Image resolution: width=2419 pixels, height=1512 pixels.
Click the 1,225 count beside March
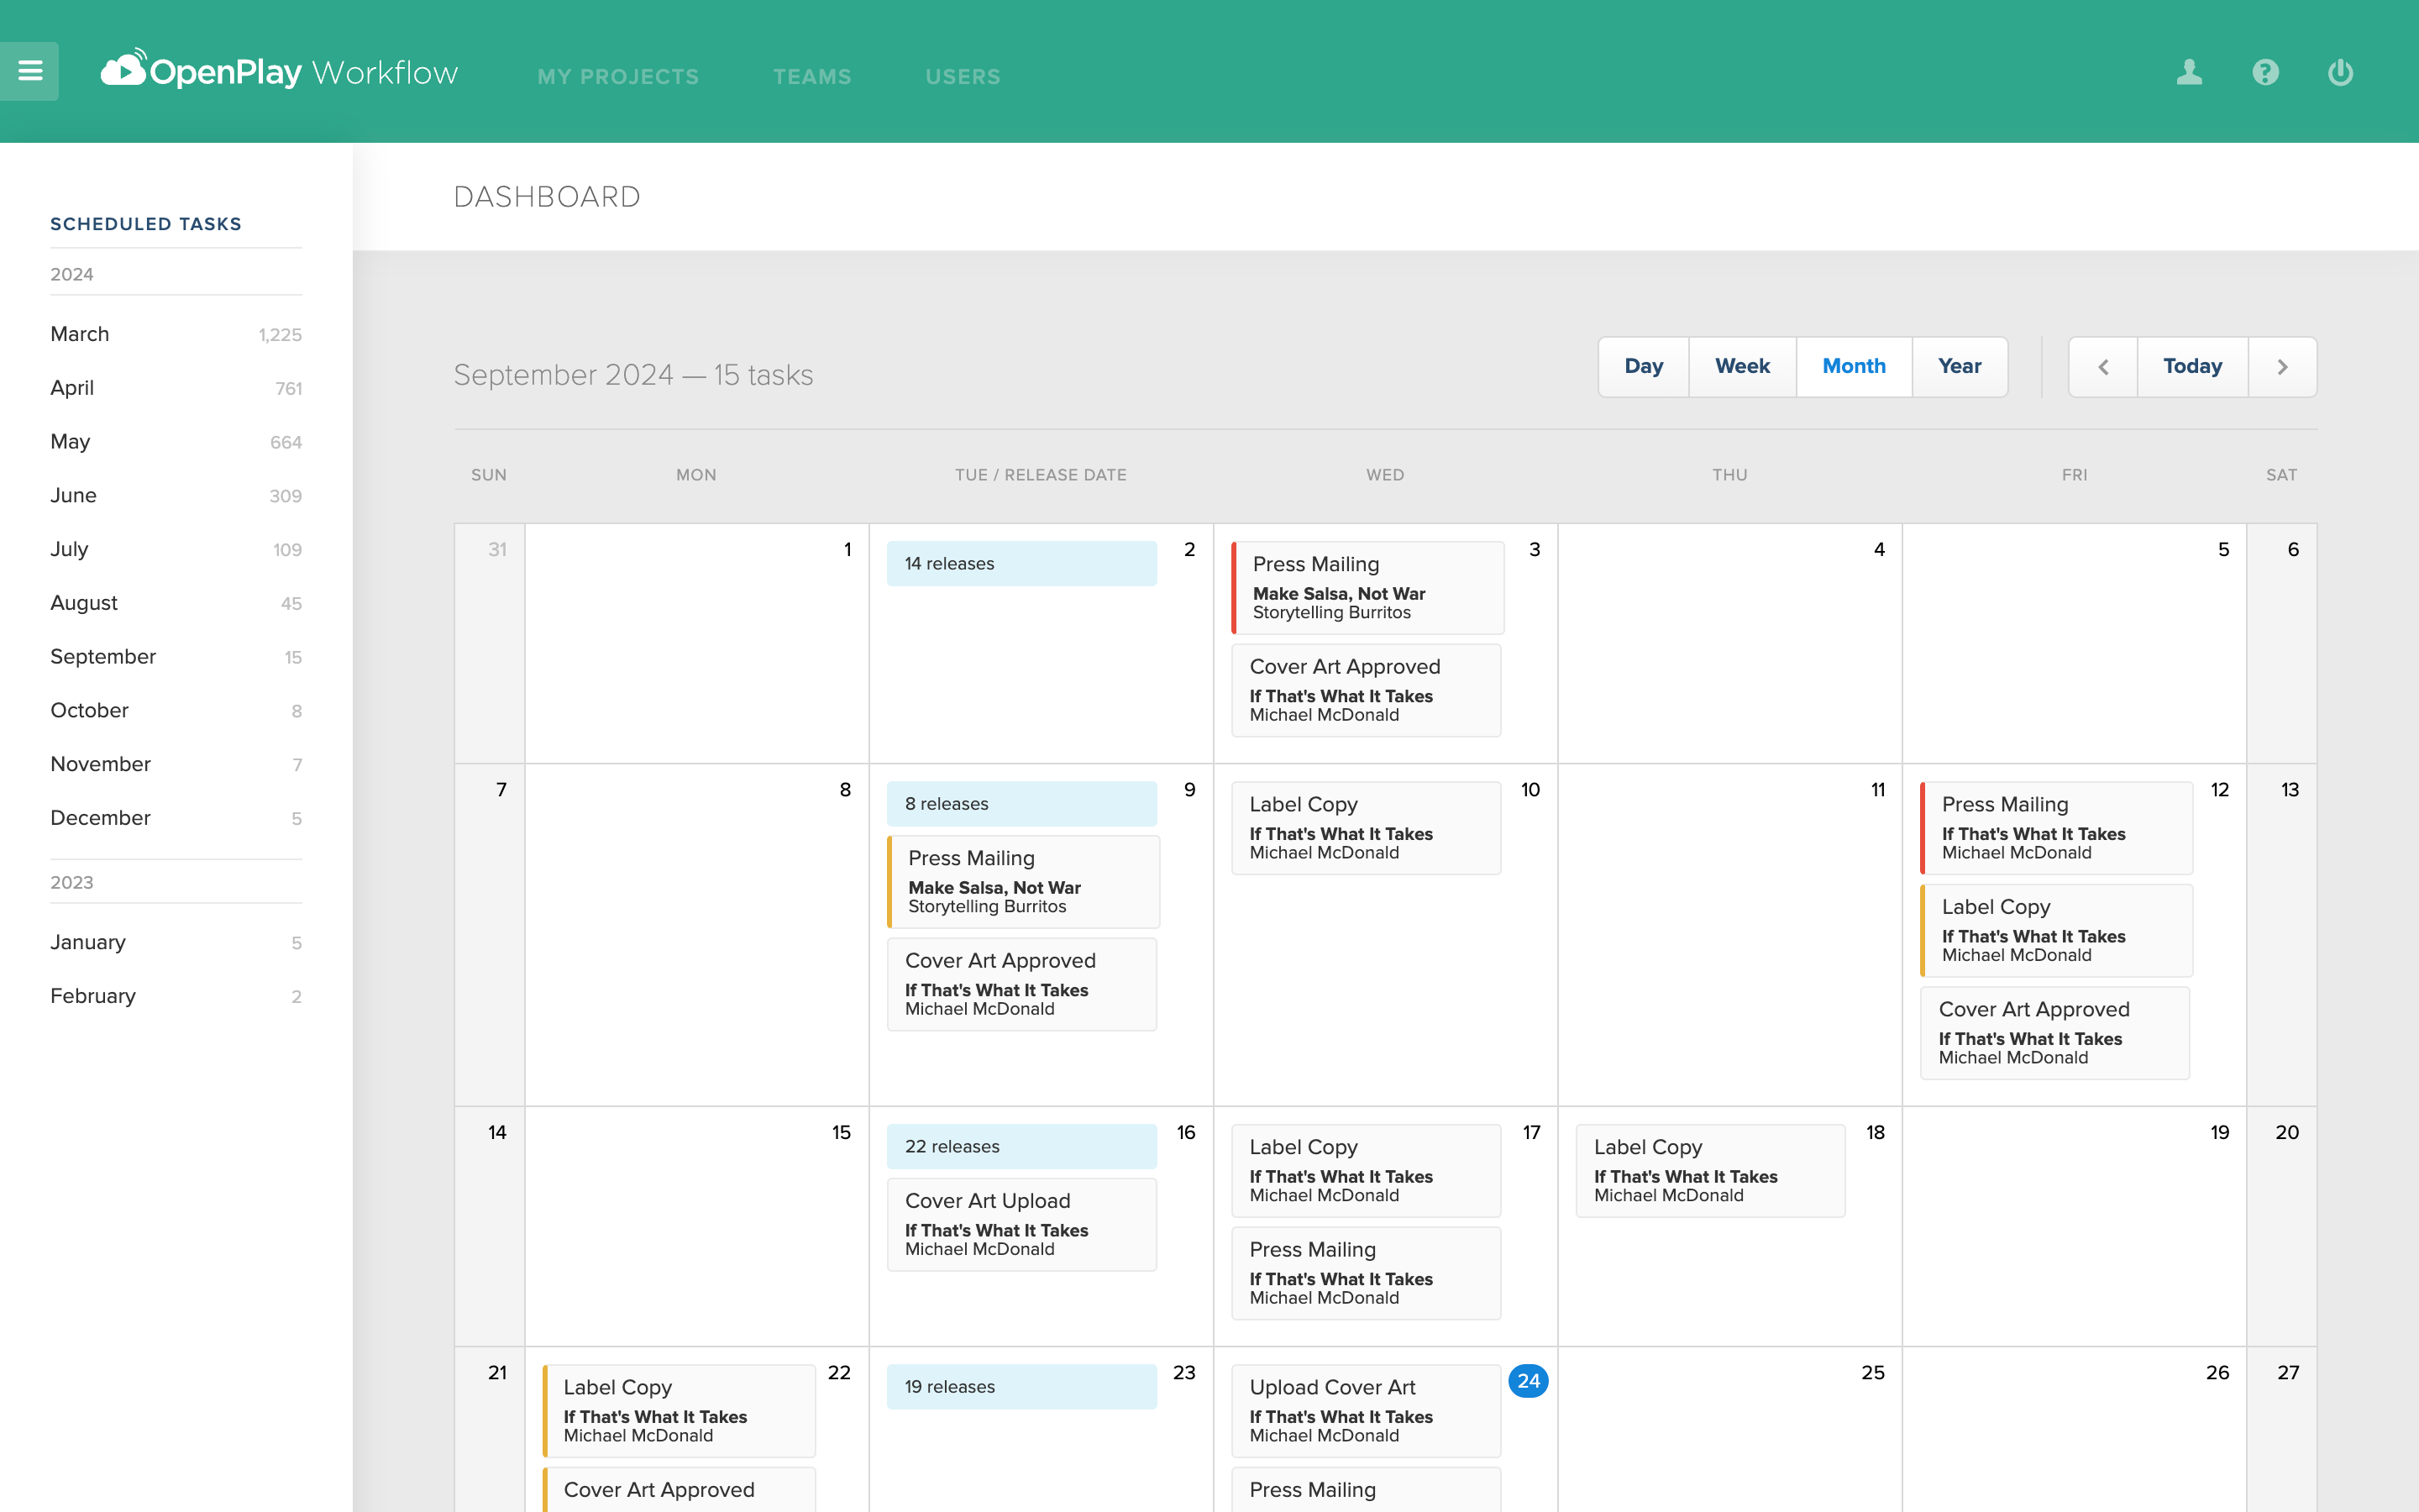point(280,335)
